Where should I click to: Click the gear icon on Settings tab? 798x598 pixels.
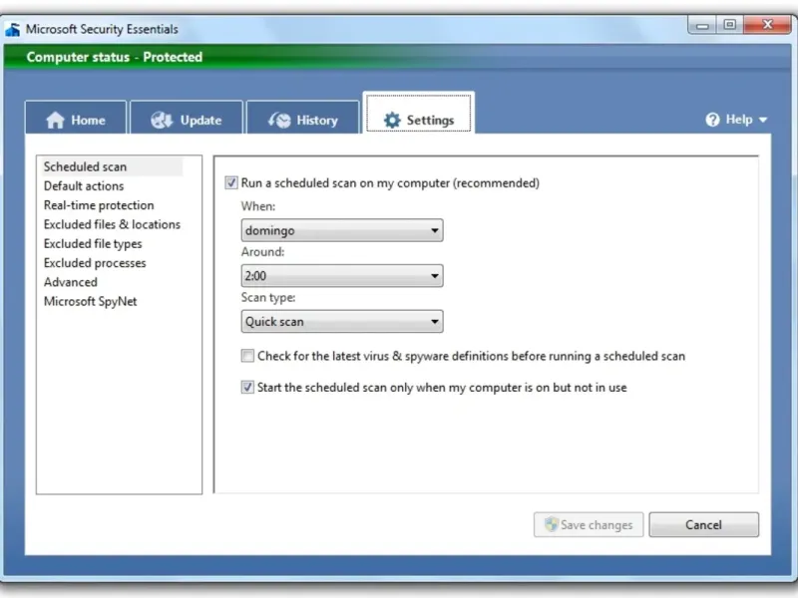pos(392,120)
